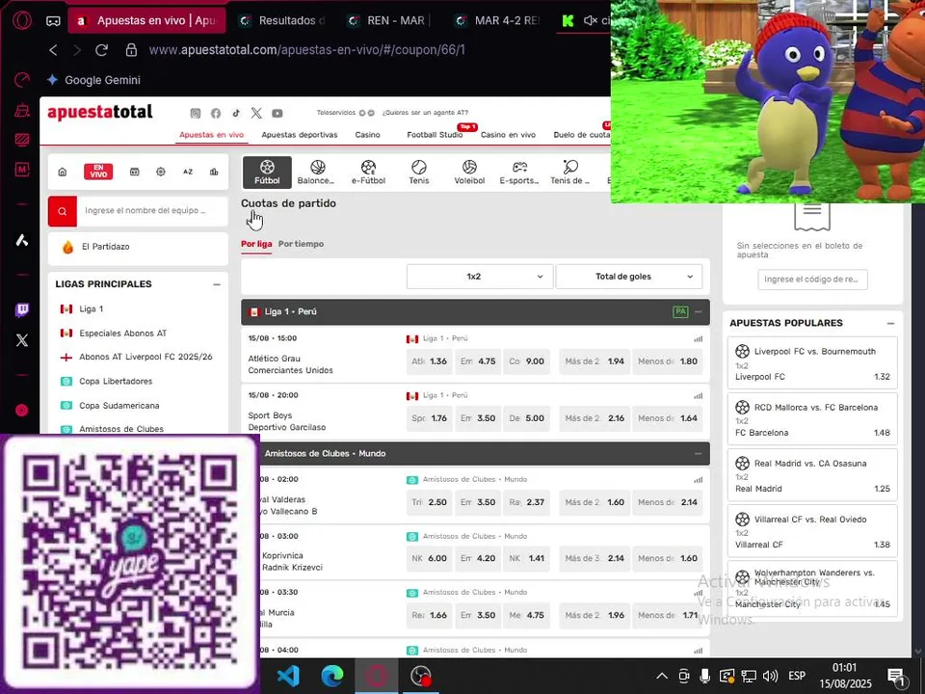Switch to Por tiempo tab
The height and width of the screenshot is (694, 925).
301,244
